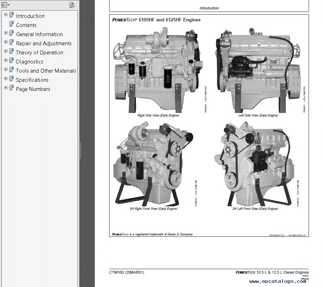Open the General Information bookmark
The image size is (324, 287).
39,34
